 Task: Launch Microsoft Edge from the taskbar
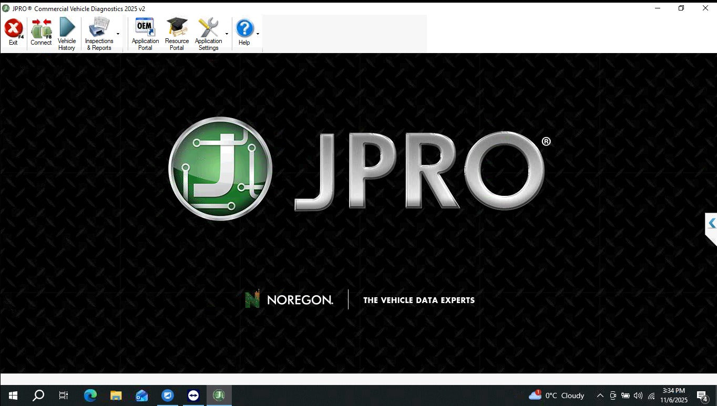click(90, 395)
